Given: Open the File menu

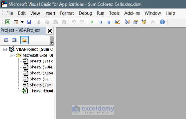Looking at the screenshot, I should pos(10,13).
